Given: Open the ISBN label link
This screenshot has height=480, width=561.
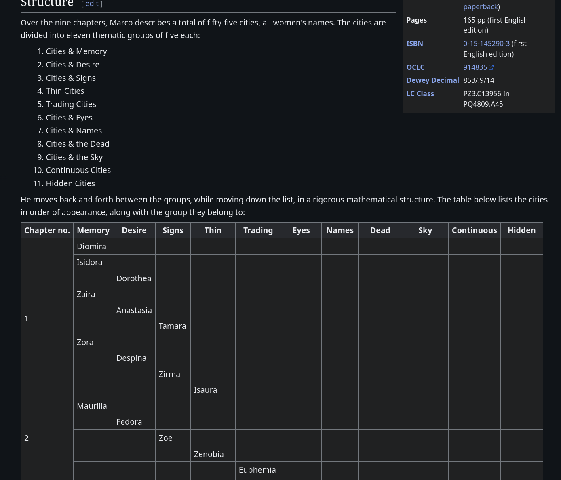Looking at the screenshot, I should pyautogui.click(x=415, y=43).
